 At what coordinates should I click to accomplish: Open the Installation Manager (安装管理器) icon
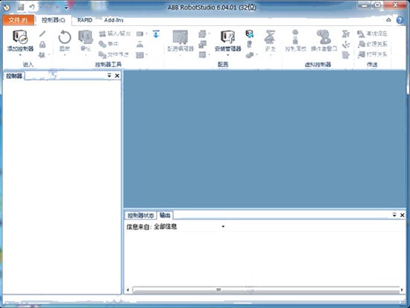point(228,36)
